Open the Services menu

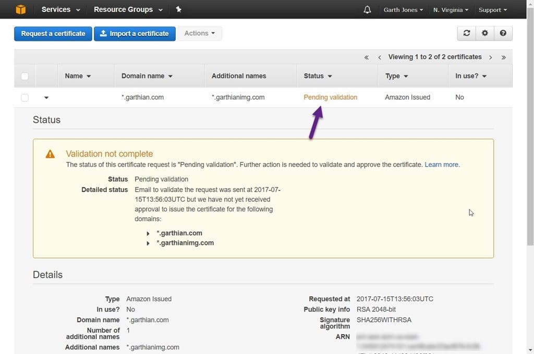tap(60, 9)
